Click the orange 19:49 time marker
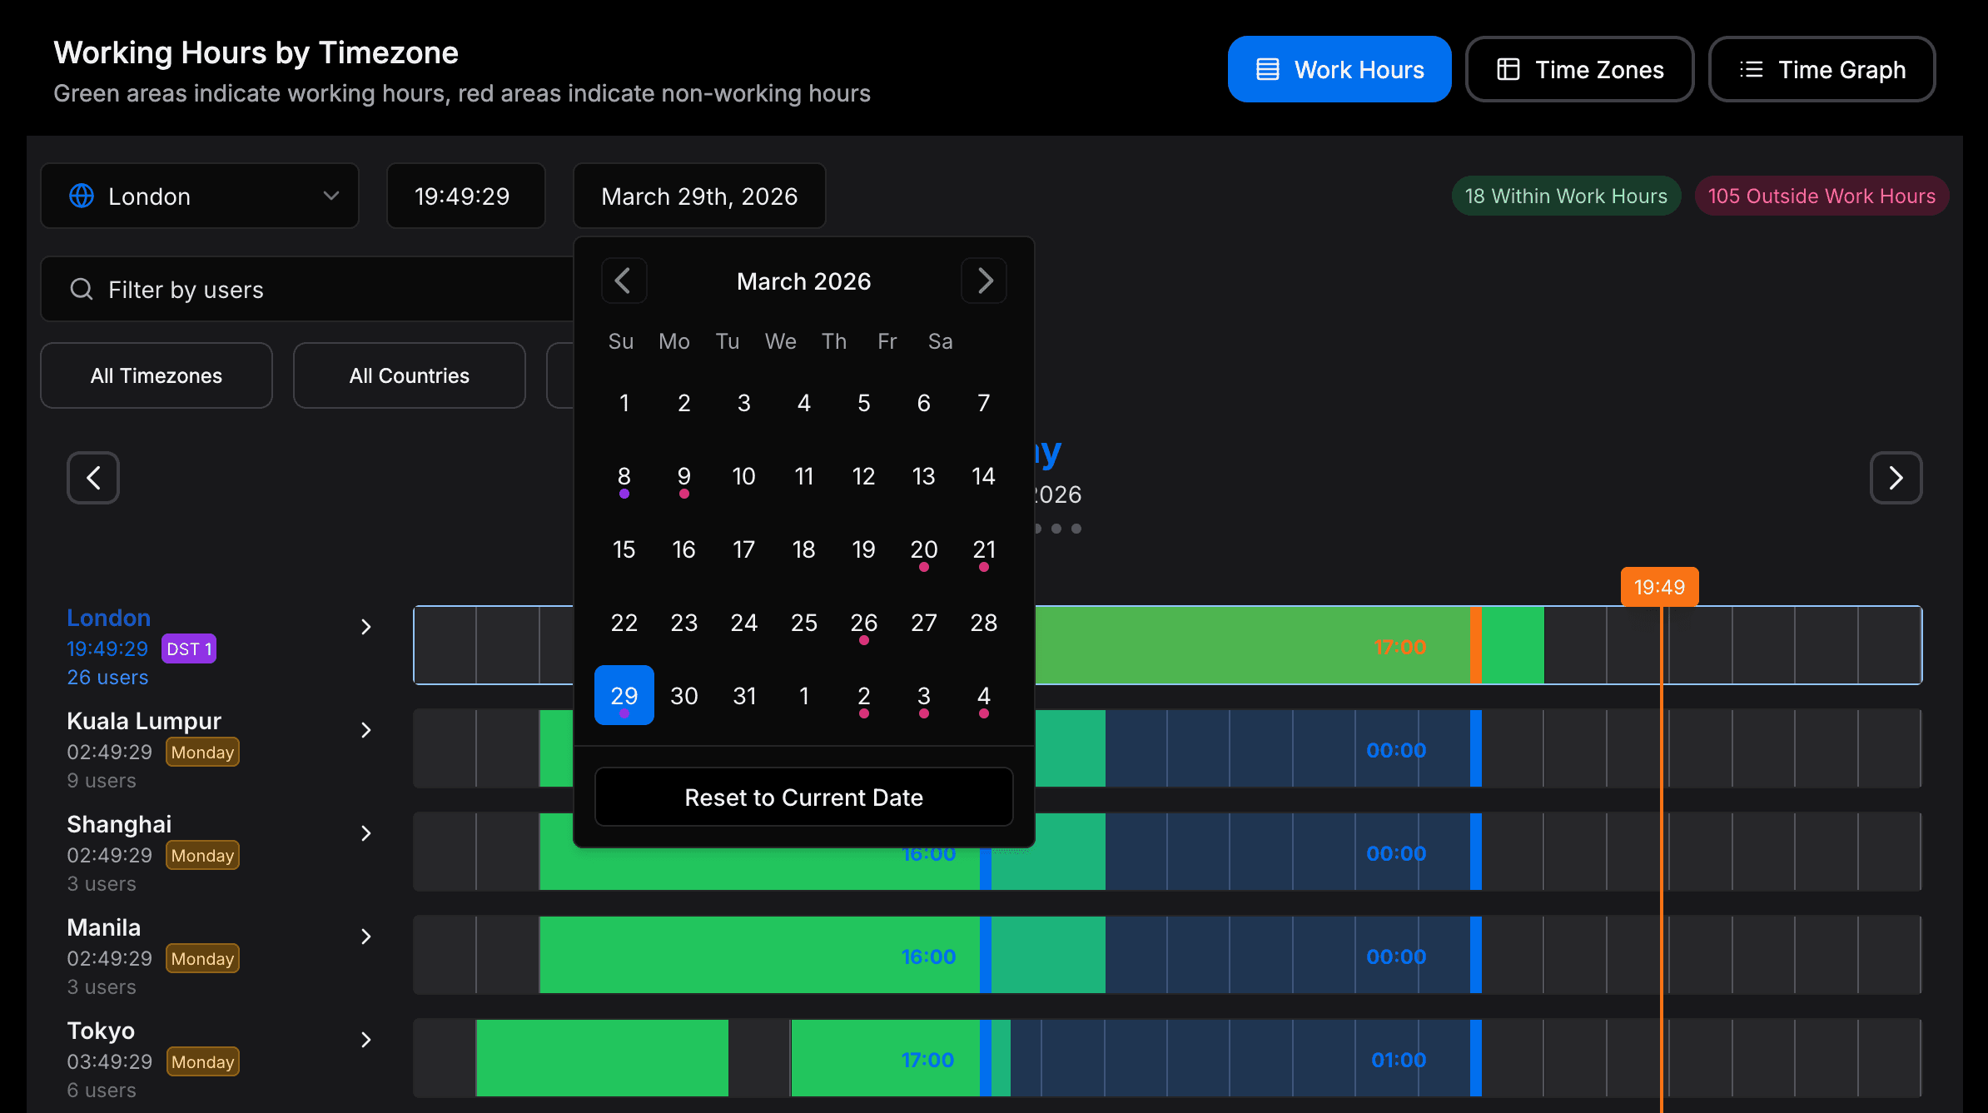Screen dimensions: 1988x1113 click(x=1659, y=587)
